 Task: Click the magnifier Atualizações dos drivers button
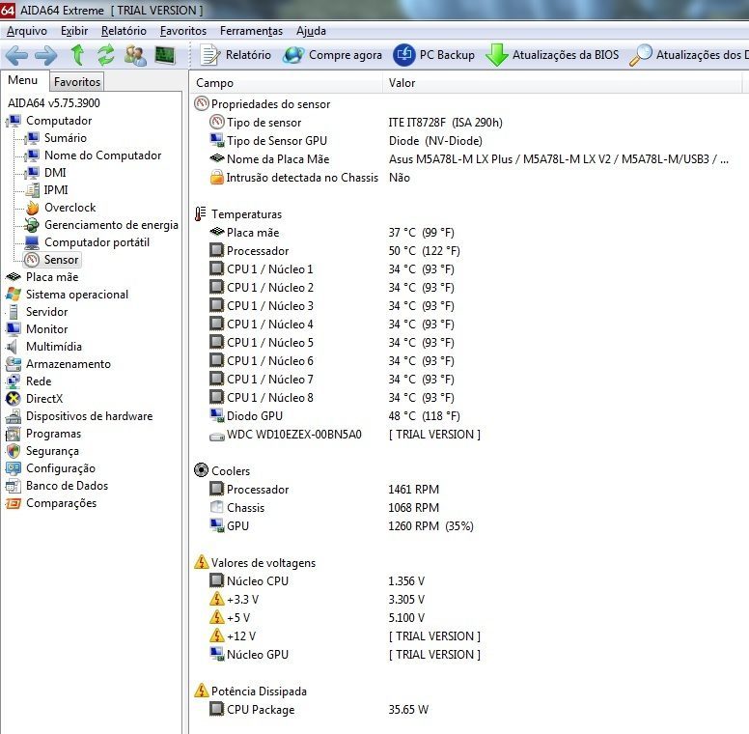[x=689, y=55]
